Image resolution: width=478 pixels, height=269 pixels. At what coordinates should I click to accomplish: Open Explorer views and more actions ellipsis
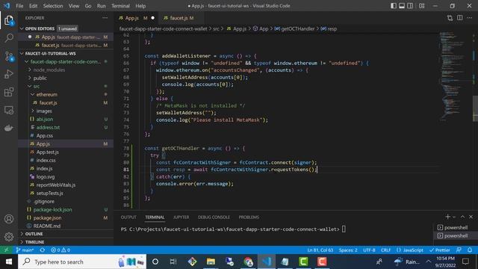pos(105,18)
